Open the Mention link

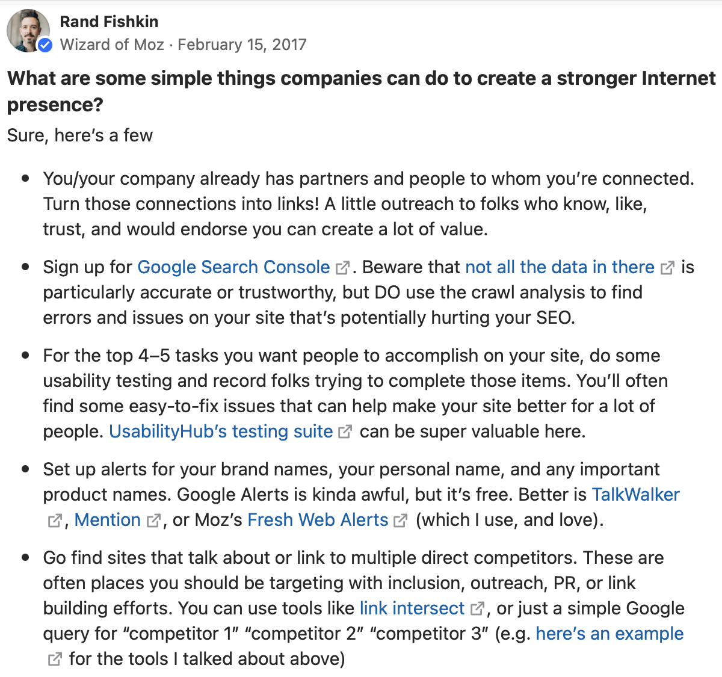click(x=108, y=520)
